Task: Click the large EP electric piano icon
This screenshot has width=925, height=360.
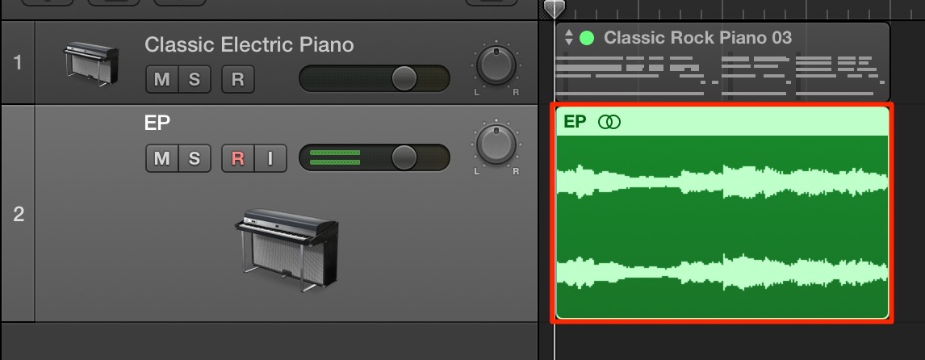Action: pos(287,249)
